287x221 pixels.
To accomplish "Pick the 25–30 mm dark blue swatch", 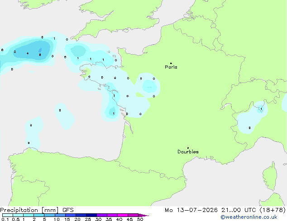I will (91, 215).
